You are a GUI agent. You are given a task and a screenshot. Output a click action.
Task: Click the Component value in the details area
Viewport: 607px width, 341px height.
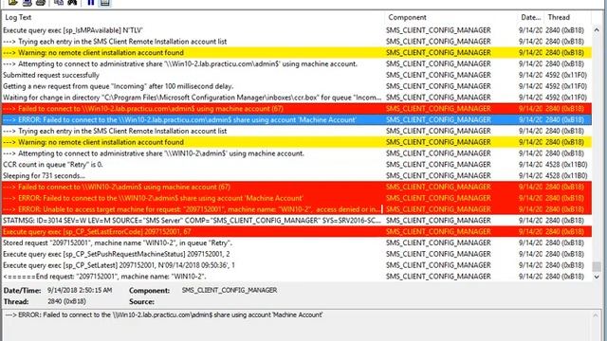(230, 291)
